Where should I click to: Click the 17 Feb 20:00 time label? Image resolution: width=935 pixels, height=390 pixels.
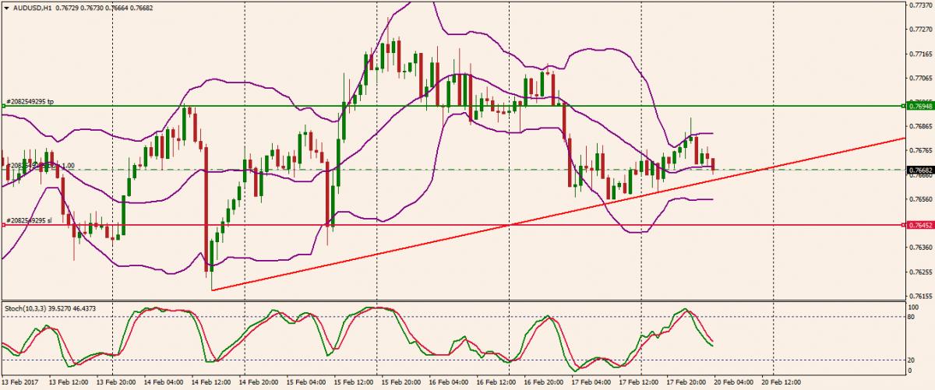[687, 384]
